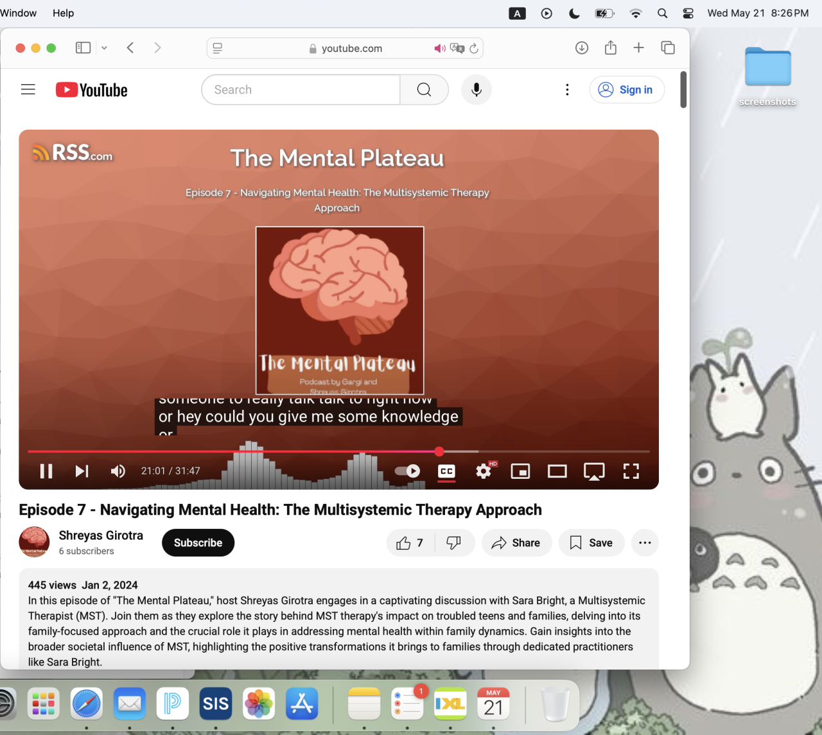Screen dimensions: 822x735
Task: Open the miniplayer
Action: [x=520, y=471]
